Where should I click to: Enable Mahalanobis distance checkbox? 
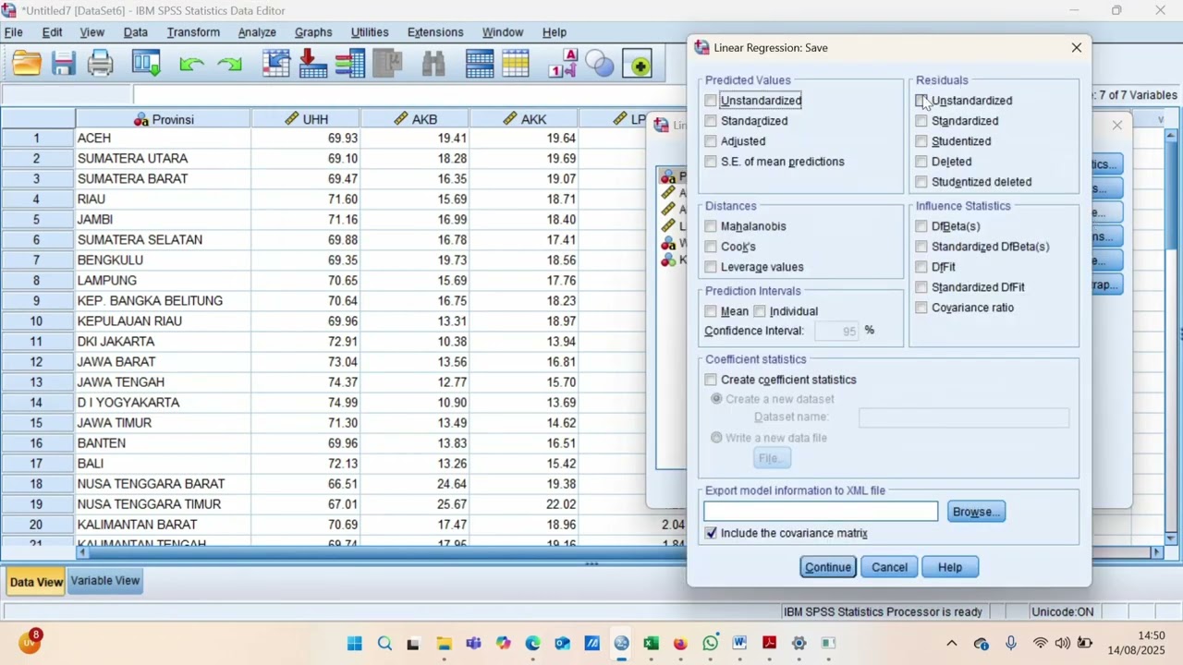click(x=711, y=226)
